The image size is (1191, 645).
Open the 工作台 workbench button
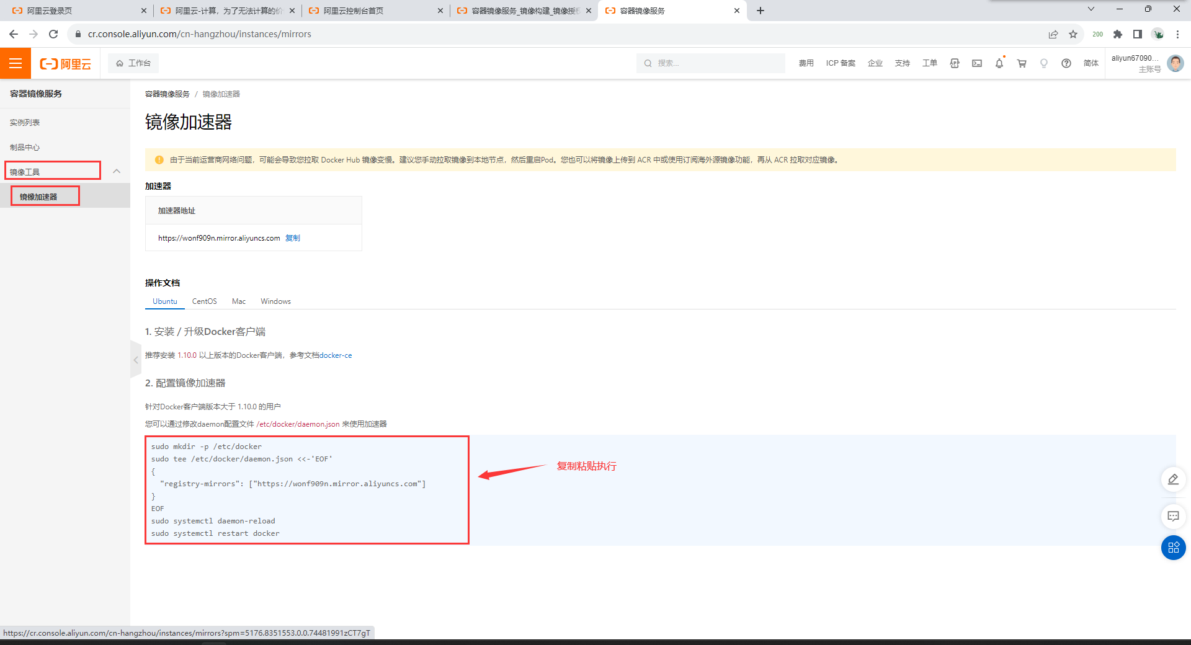(133, 63)
